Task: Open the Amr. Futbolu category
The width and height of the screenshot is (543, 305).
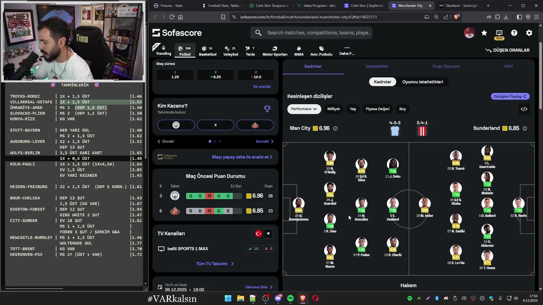Action: coord(321,51)
